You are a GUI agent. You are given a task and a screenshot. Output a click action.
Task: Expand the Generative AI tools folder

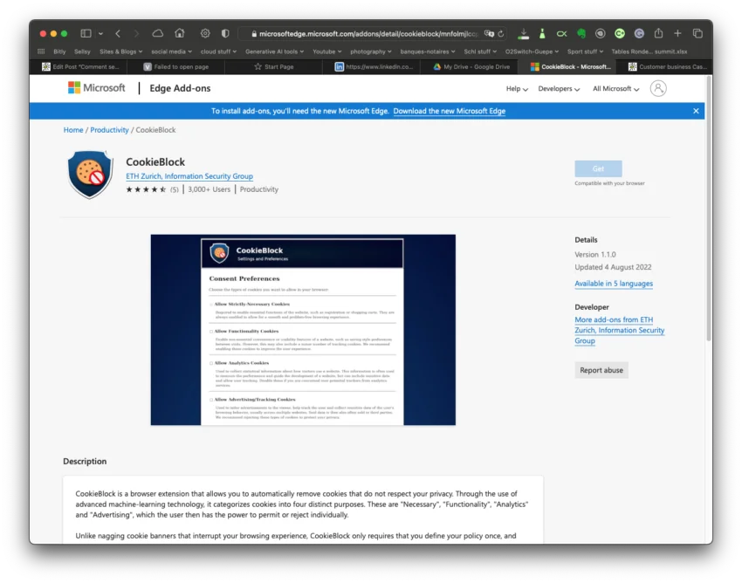(x=274, y=51)
